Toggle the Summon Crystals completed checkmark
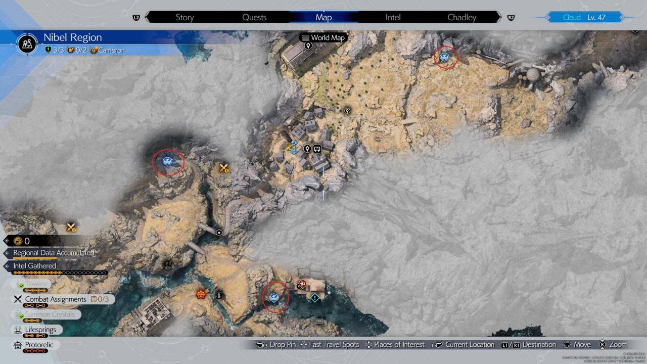Image resolution: width=647 pixels, height=364 pixels. coord(21,316)
